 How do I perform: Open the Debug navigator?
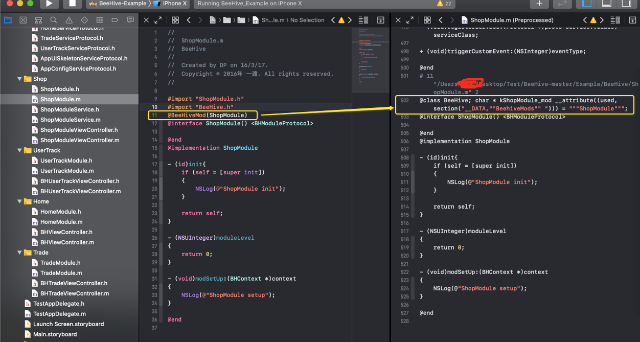pyautogui.click(x=100, y=20)
